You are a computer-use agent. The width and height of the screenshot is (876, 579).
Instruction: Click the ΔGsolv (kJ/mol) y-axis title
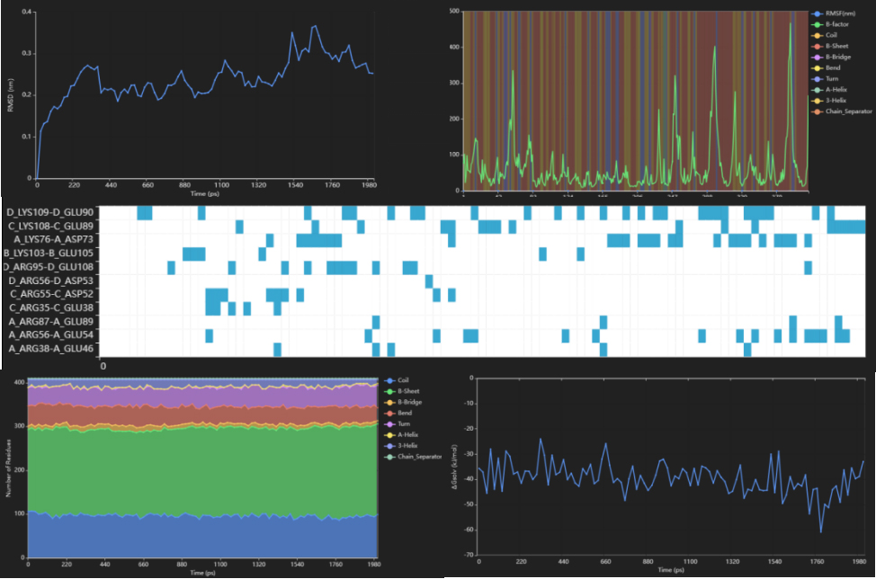[x=455, y=468]
